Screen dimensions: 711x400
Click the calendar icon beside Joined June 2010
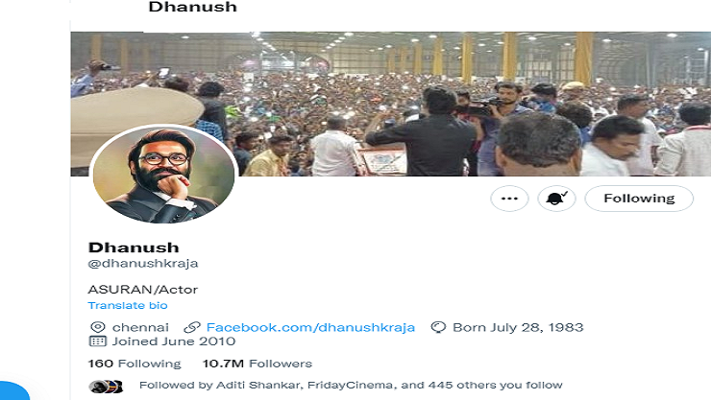coord(97,341)
